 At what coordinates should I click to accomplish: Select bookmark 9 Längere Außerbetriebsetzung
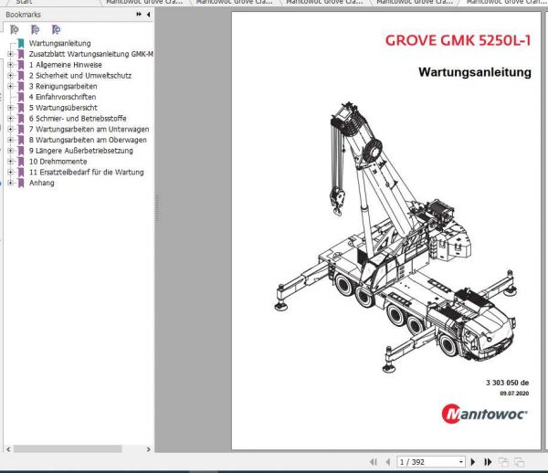pos(81,151)
